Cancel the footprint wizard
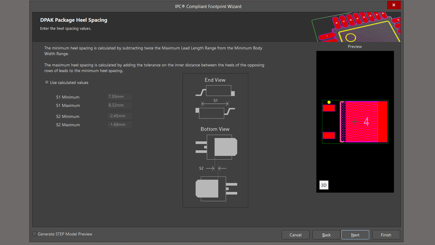Viewport: 435px width, 245px height. click(295, 235)
